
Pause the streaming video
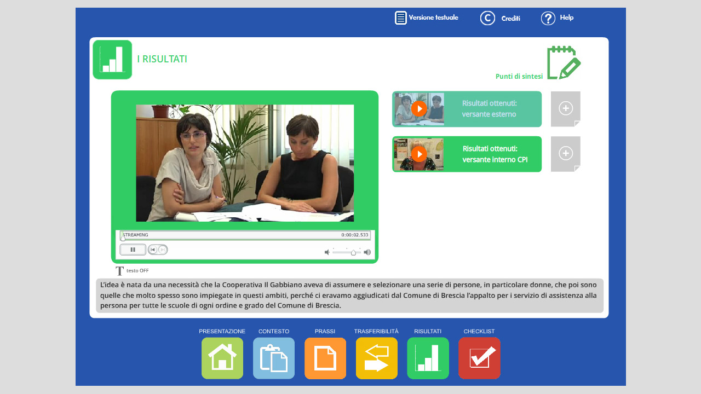point(133,250)
